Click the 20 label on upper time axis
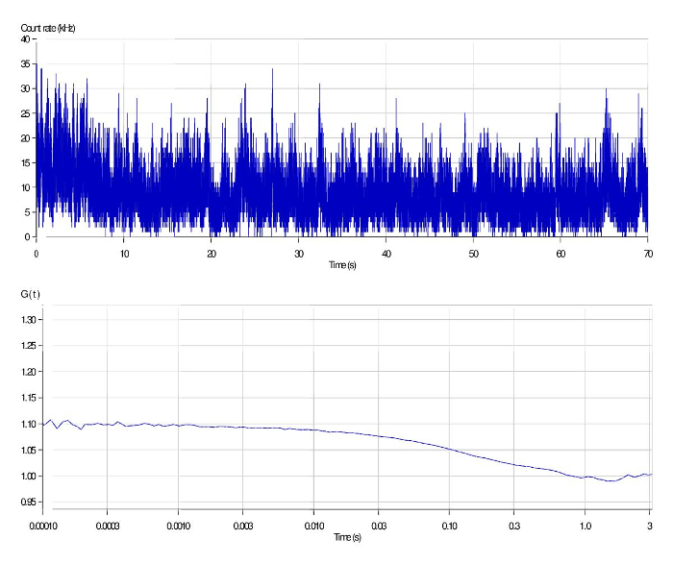Screen dimensions: 673x564 (212, 254)
